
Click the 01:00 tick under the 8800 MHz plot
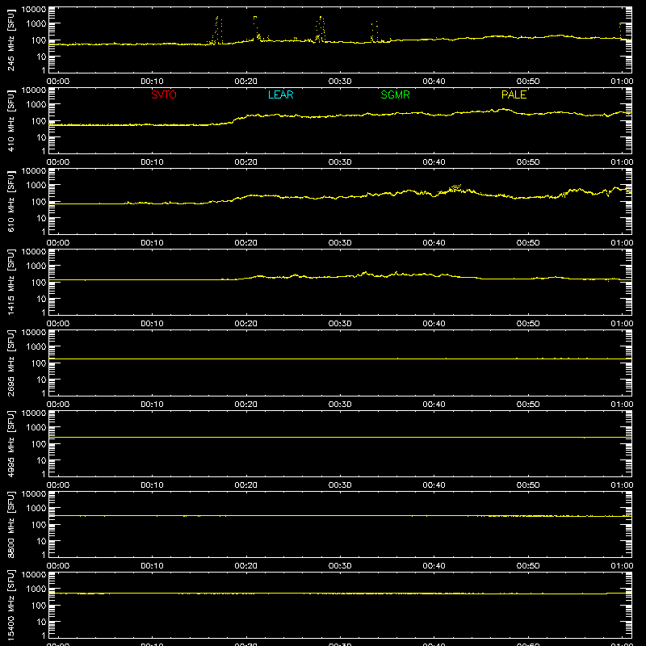[x=622, y=566]
